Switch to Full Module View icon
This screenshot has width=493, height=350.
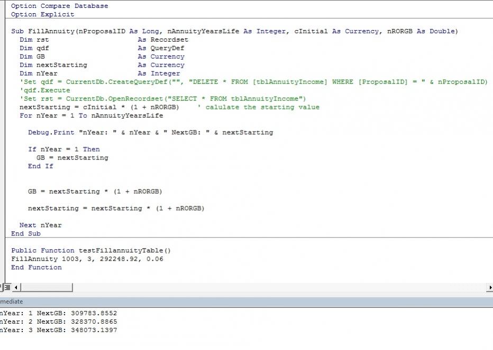(7, 287)
